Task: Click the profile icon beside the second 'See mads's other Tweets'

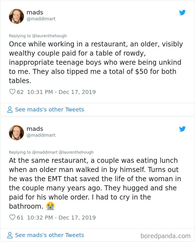Action: [9, 235]
